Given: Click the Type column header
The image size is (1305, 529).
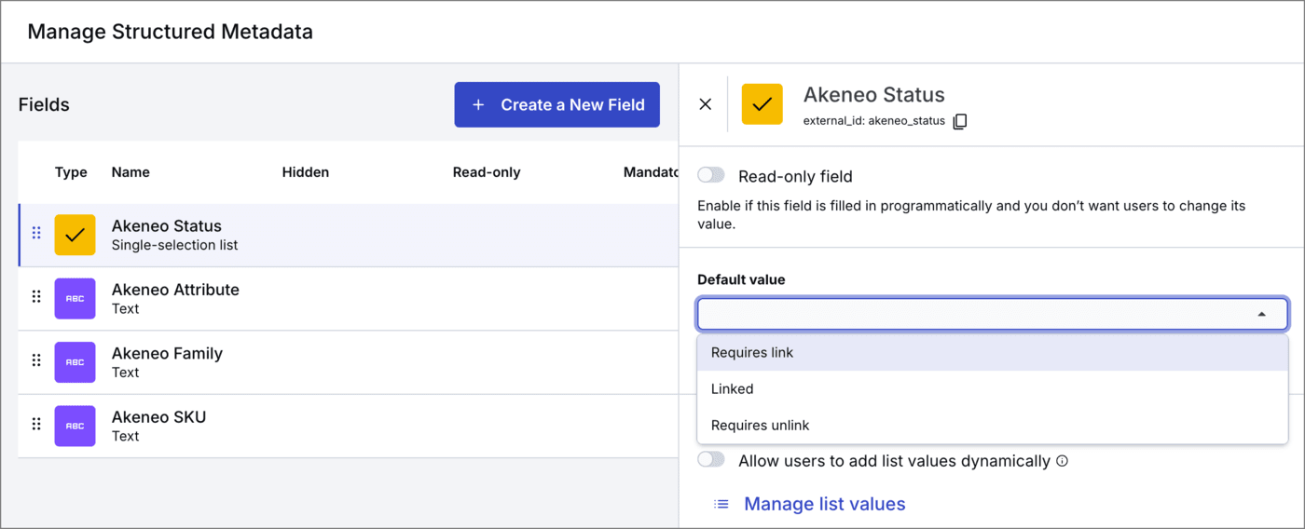Looking at the screenshot, I should coord(71,172).
